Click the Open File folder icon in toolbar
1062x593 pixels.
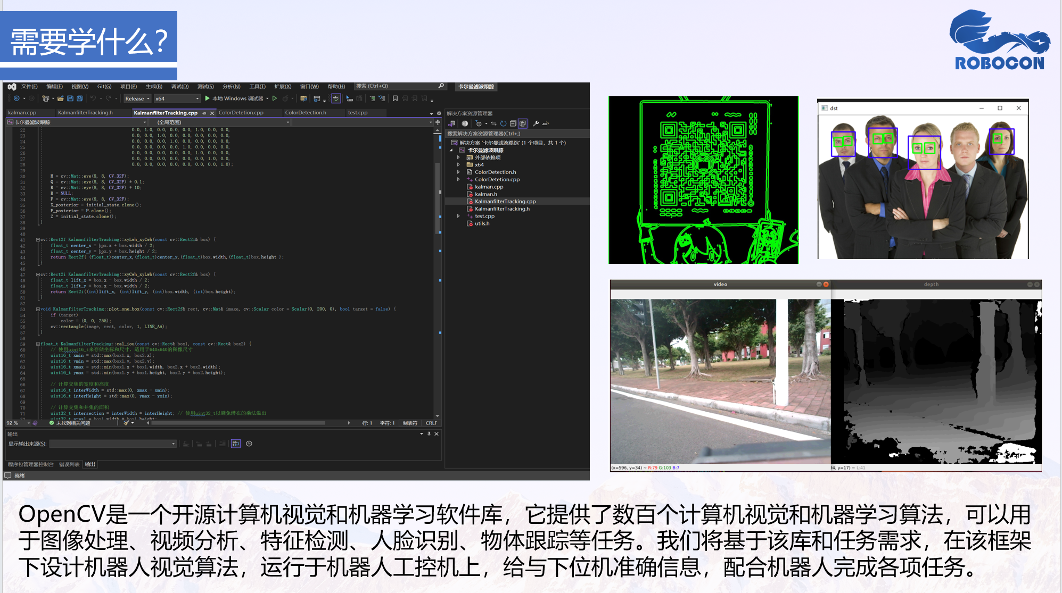tap(61, 98)
